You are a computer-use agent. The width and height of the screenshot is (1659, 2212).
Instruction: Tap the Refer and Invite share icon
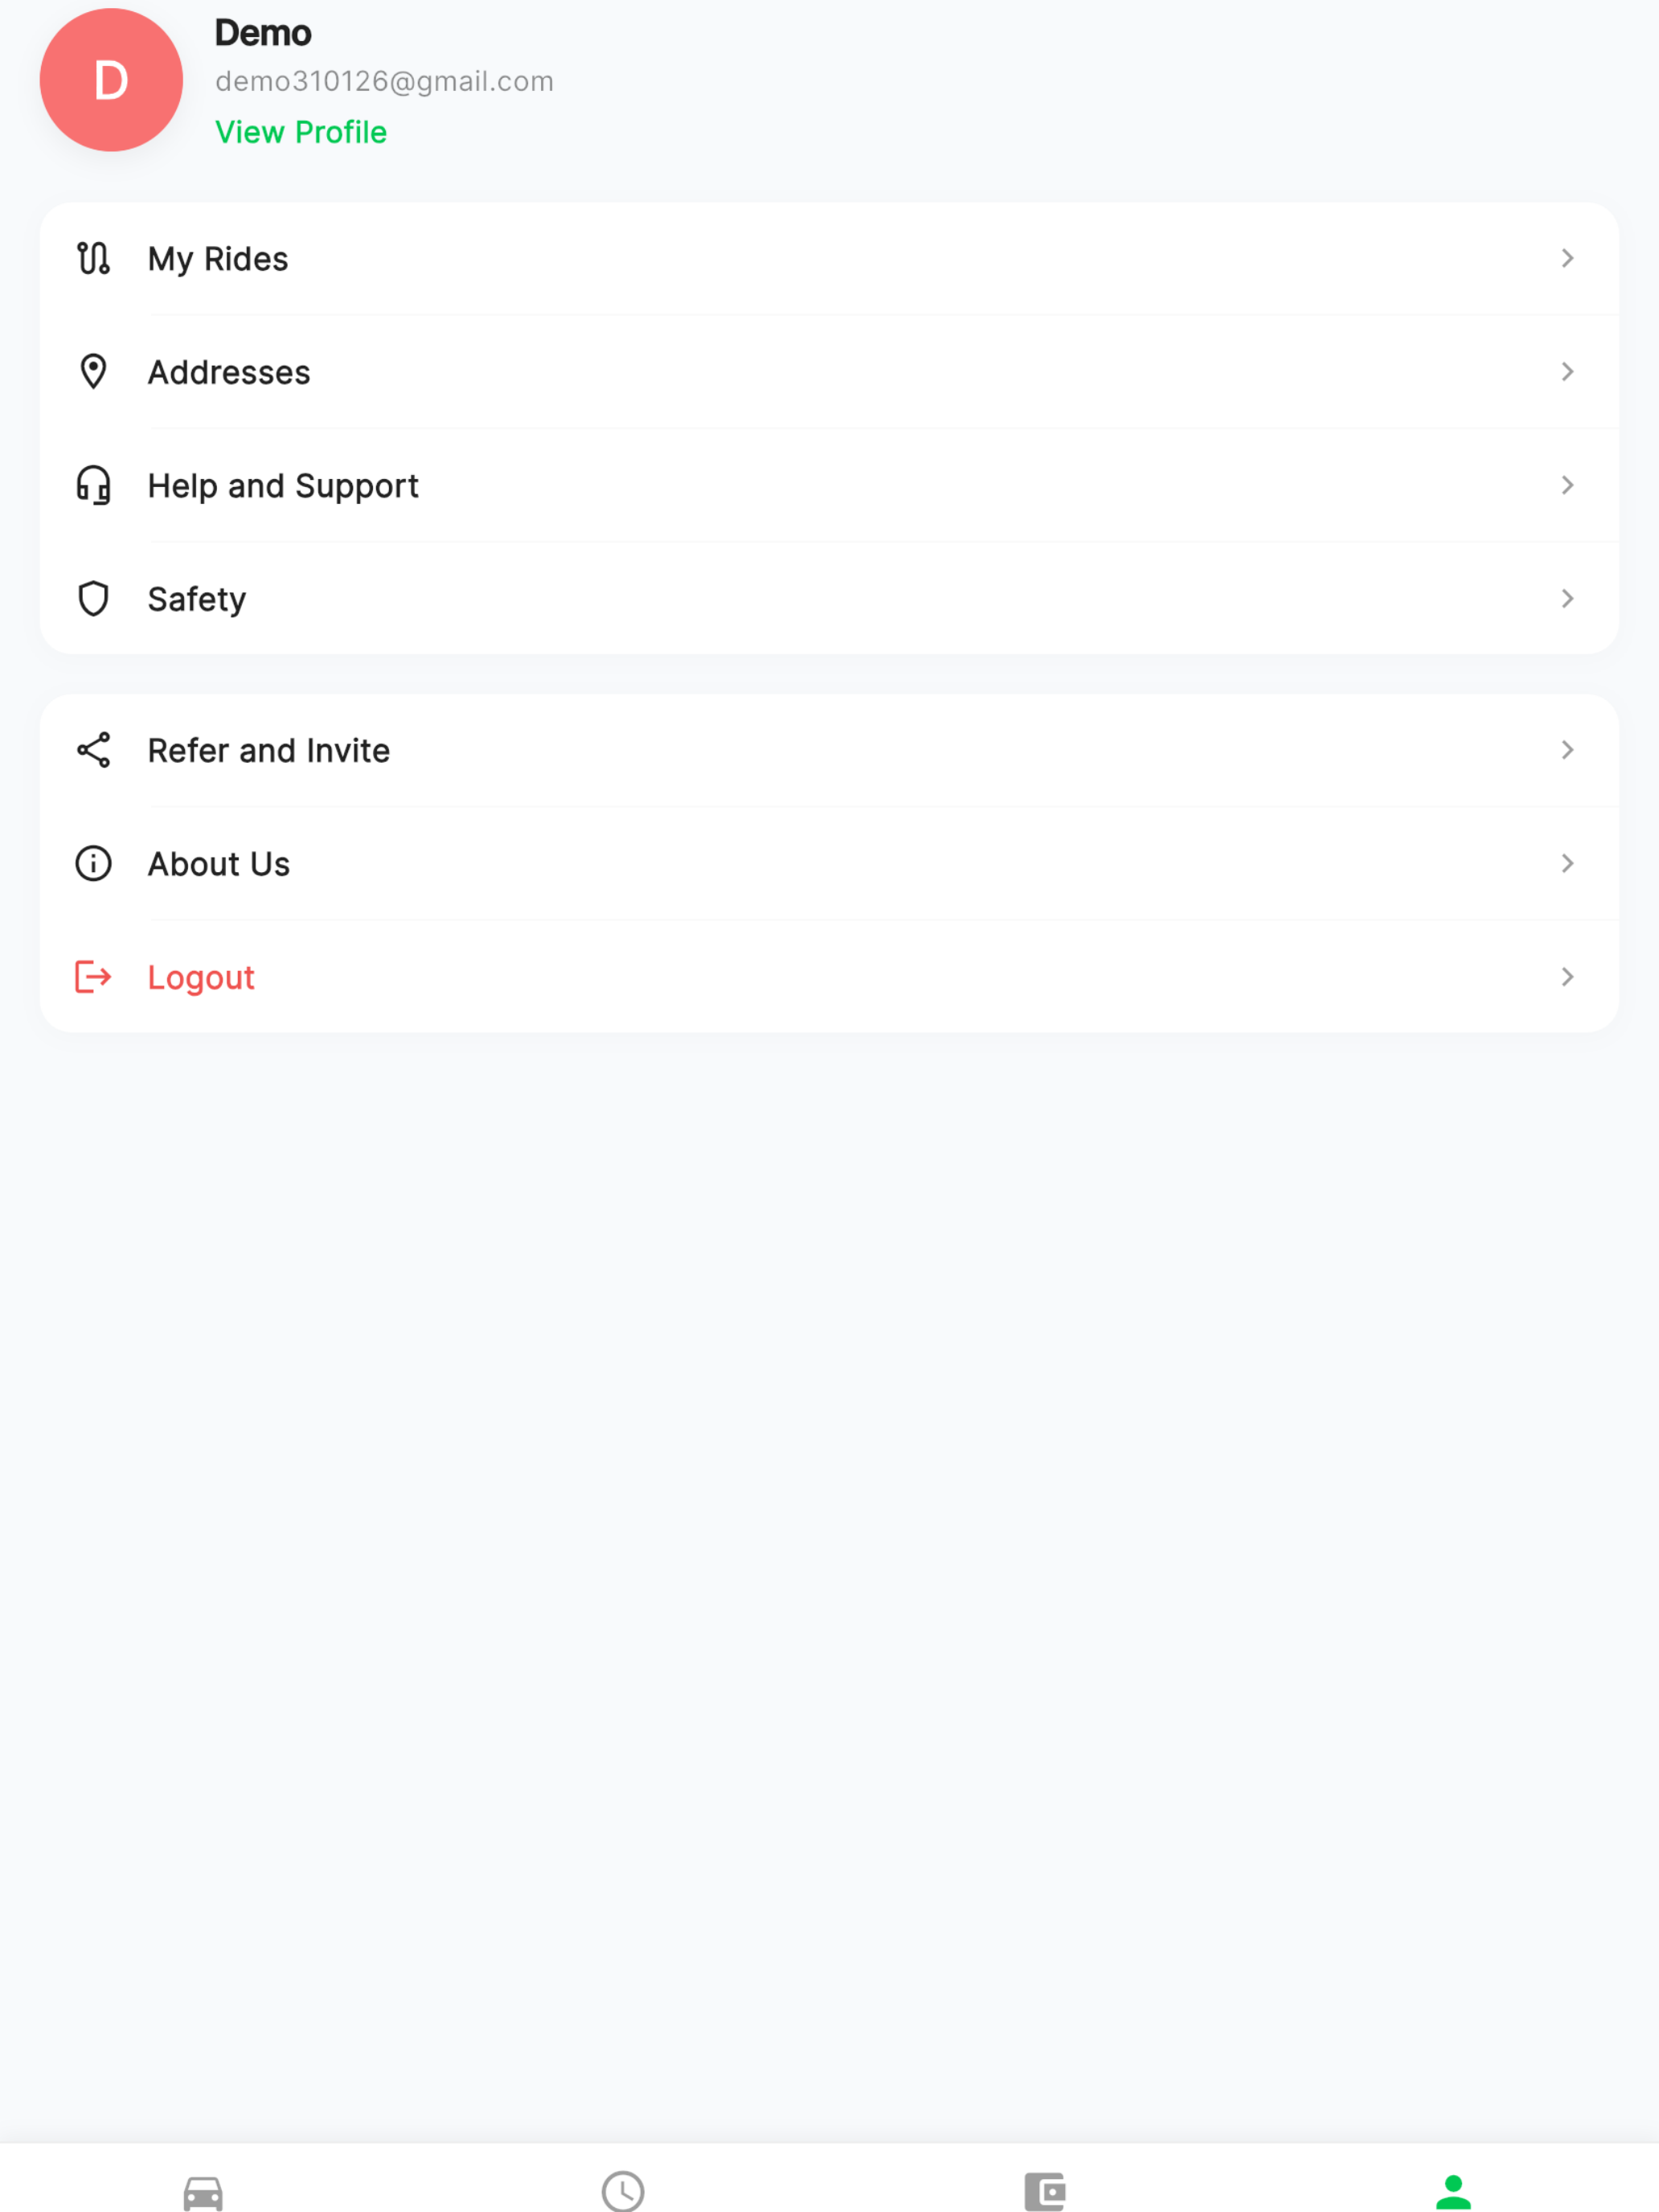point(93,750)
